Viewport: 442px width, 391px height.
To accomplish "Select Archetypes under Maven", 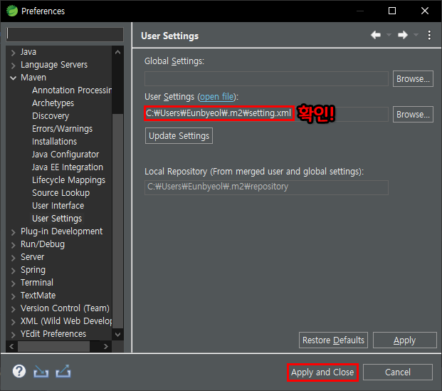I will tap(53, 103).
